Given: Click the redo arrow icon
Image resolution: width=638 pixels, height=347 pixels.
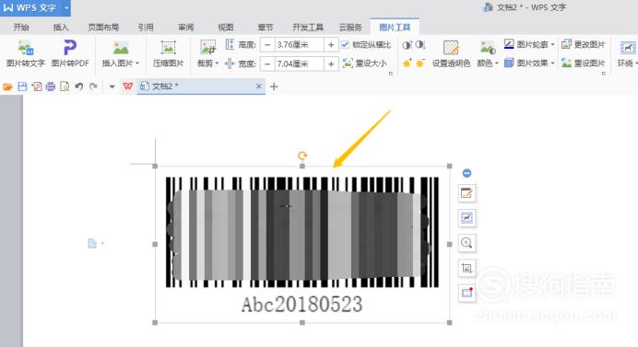Looking at the screenshot, I should click(93, 87).
